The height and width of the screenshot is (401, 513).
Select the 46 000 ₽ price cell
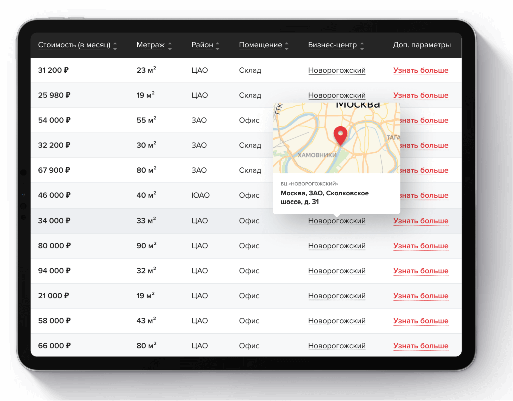(x=54, y=195)
